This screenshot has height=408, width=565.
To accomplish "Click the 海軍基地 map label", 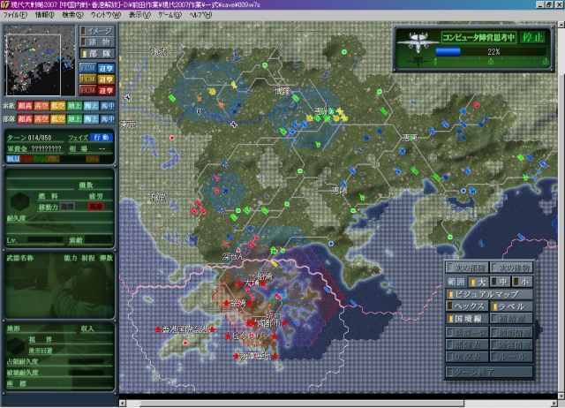I will coord(255,356).
